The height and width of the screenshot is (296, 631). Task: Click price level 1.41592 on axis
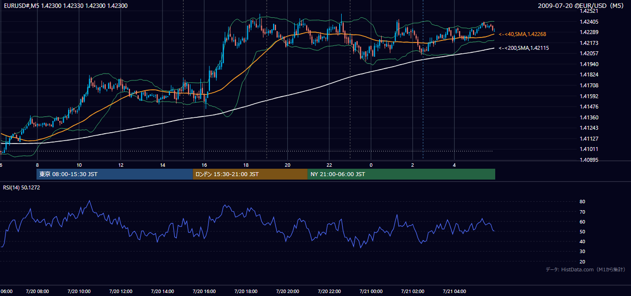(589, 96)
